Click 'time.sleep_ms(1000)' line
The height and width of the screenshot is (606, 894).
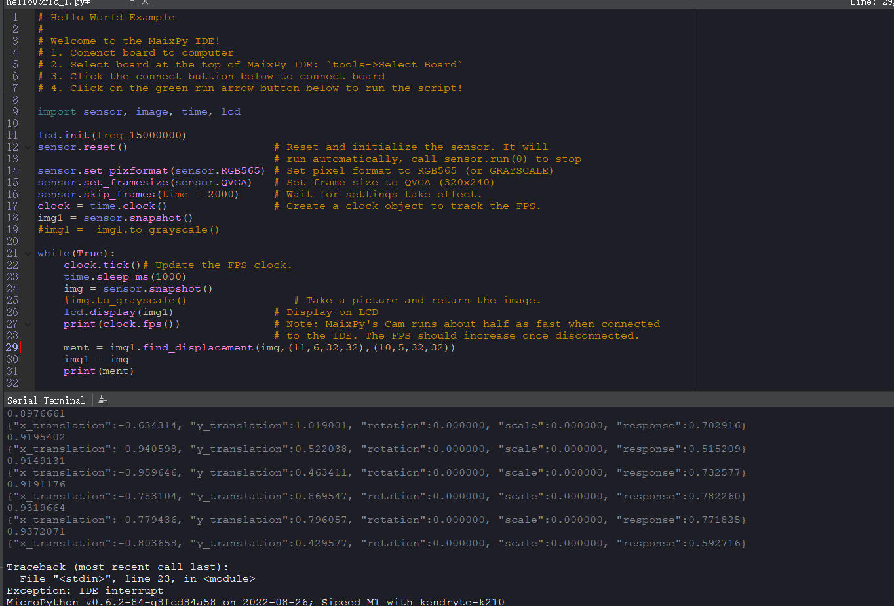[125, 277]
